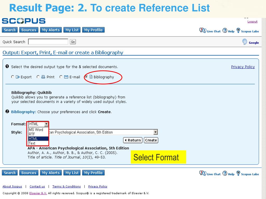Choose RTF in Format list
The height and width of the screenshot is (199, 266).
(38, 134)
